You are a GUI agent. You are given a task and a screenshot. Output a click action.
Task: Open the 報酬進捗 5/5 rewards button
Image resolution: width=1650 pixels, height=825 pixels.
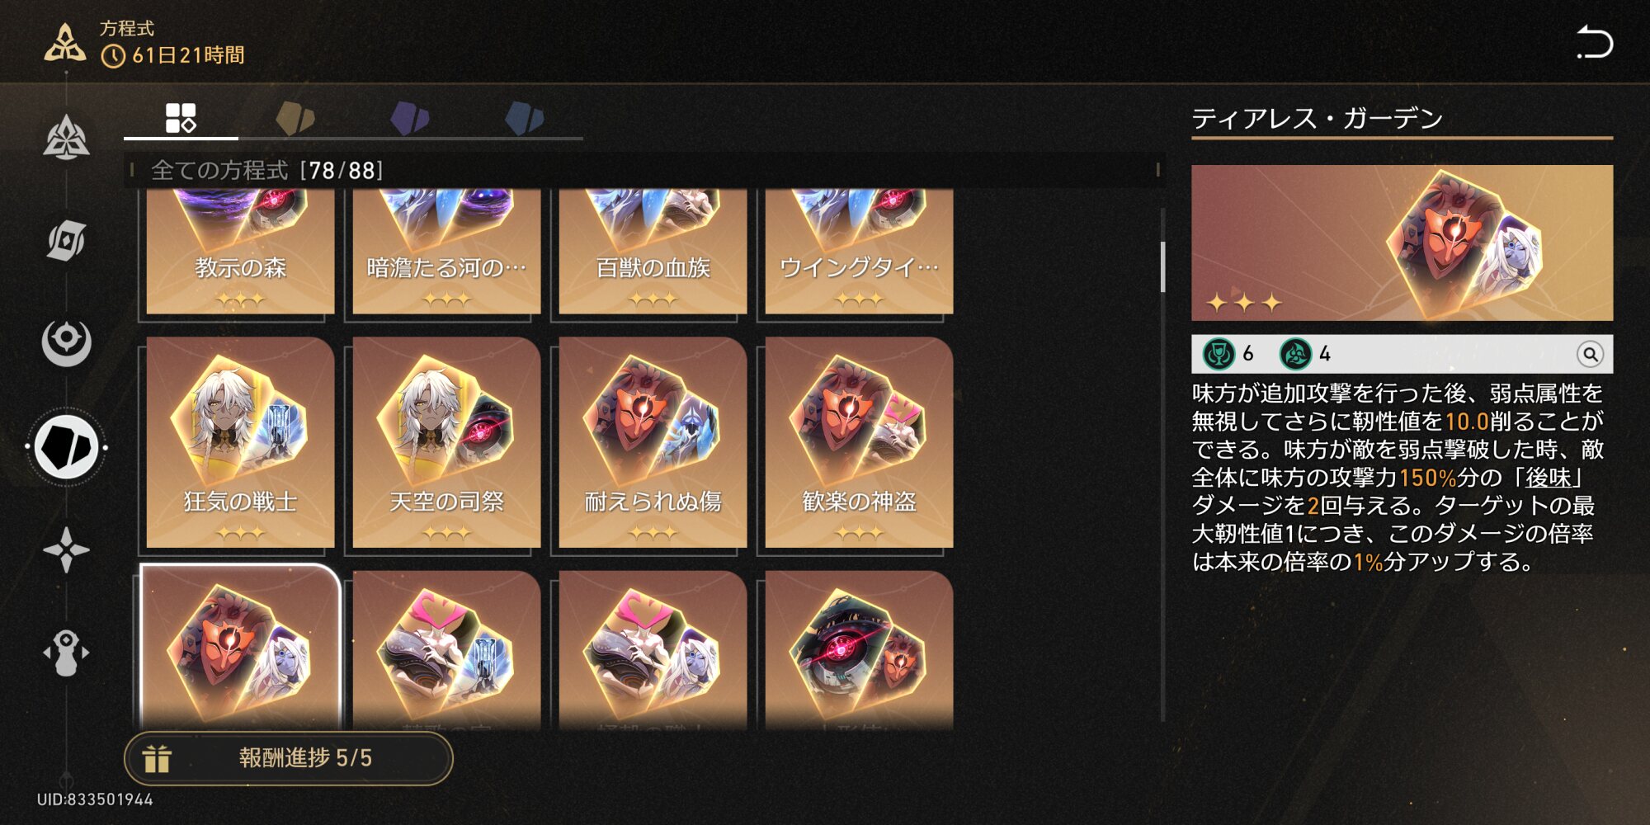pyautogui.click(x=289, y=758)
